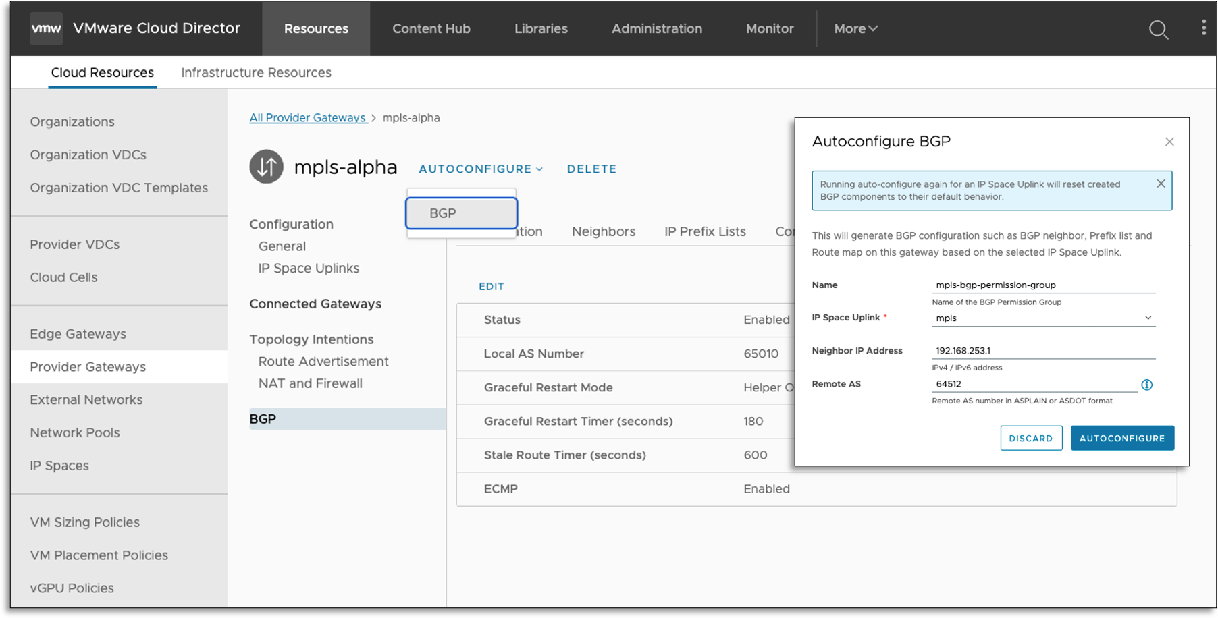
Task: Switch to the IP Prefix Lists tab
Action: 704,231
